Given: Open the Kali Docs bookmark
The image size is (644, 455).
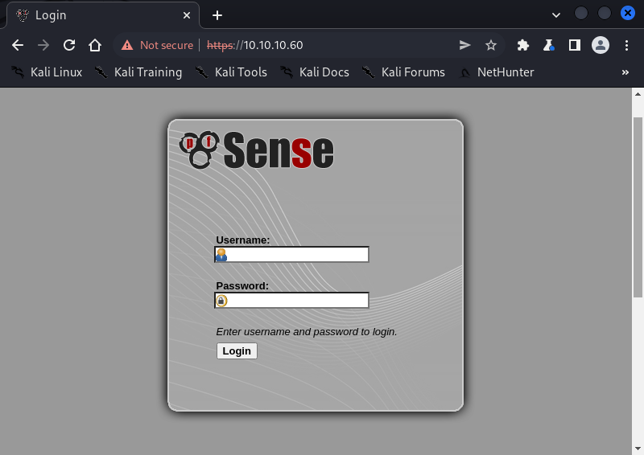Looking at the screenshot, I should point(315,72).
